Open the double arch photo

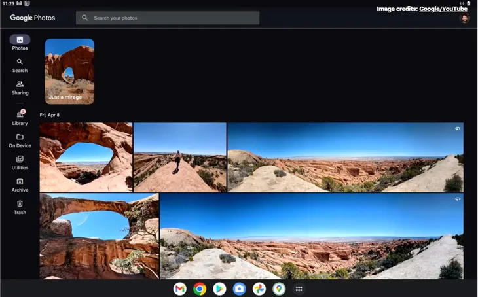click(99, 236)
